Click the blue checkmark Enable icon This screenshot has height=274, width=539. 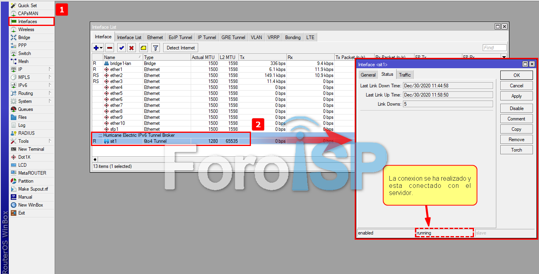point(122,48)
